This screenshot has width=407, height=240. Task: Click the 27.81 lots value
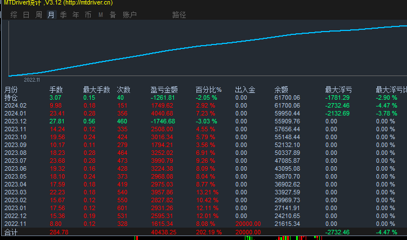click(x=56, y=121)
